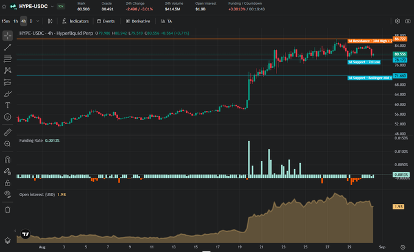Select the forecasting and measurement tool
The image size is (414, 252).
8,82
